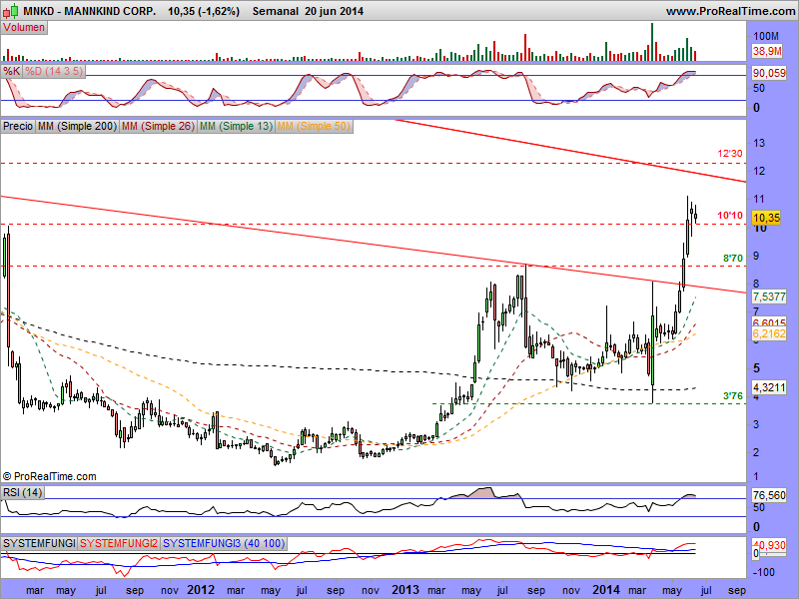This screenshot has height=599, width=799.
Task: Select the Precio label
Action: tap(18, 126)
